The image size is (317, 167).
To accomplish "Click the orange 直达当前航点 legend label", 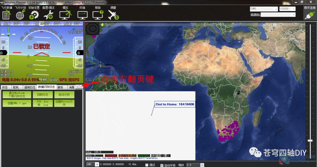I will [x=127, y=156].
